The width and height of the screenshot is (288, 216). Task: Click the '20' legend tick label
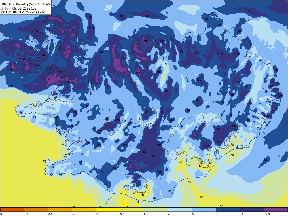[50, 214]
